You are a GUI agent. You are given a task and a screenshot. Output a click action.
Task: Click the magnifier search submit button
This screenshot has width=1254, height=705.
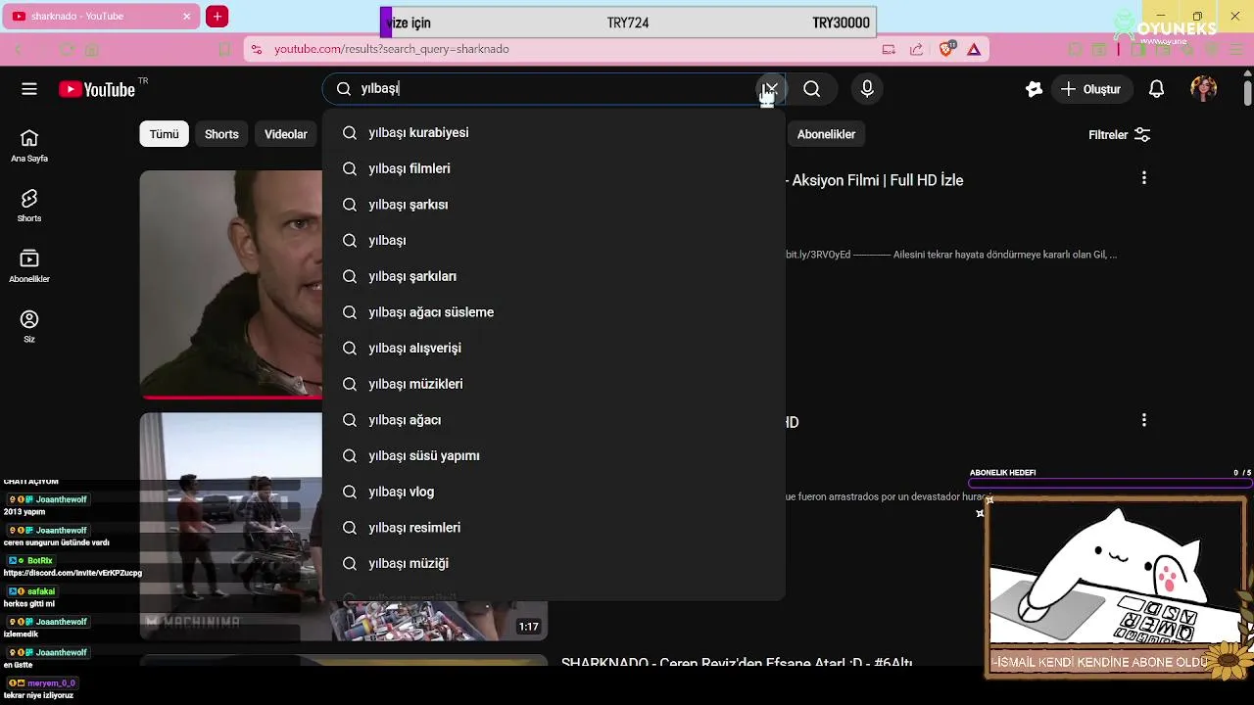(812, 89)
